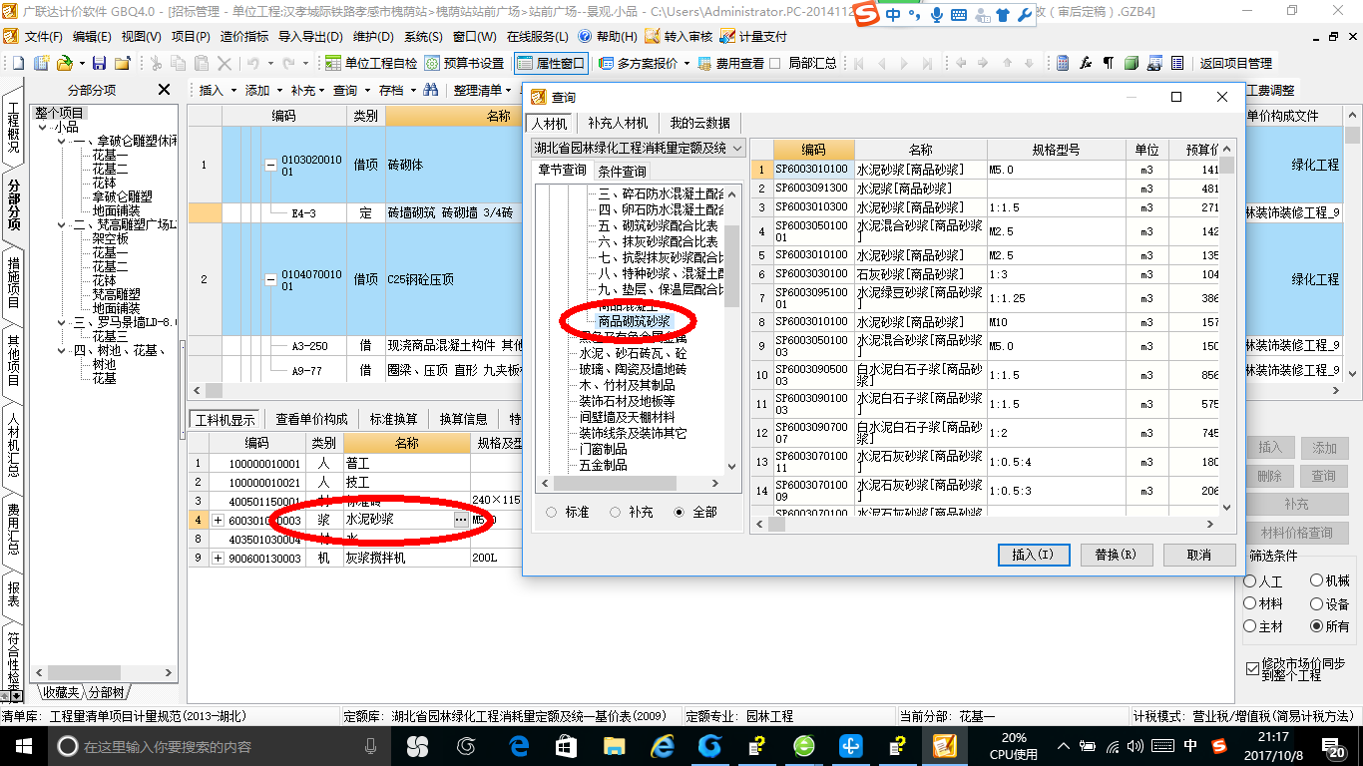Click the fx formula icon
1363x766 pixels.
[x=1086, y=63]
